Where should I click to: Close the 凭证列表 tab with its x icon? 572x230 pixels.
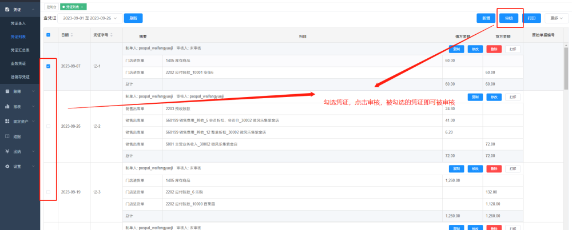pos(82,7)
